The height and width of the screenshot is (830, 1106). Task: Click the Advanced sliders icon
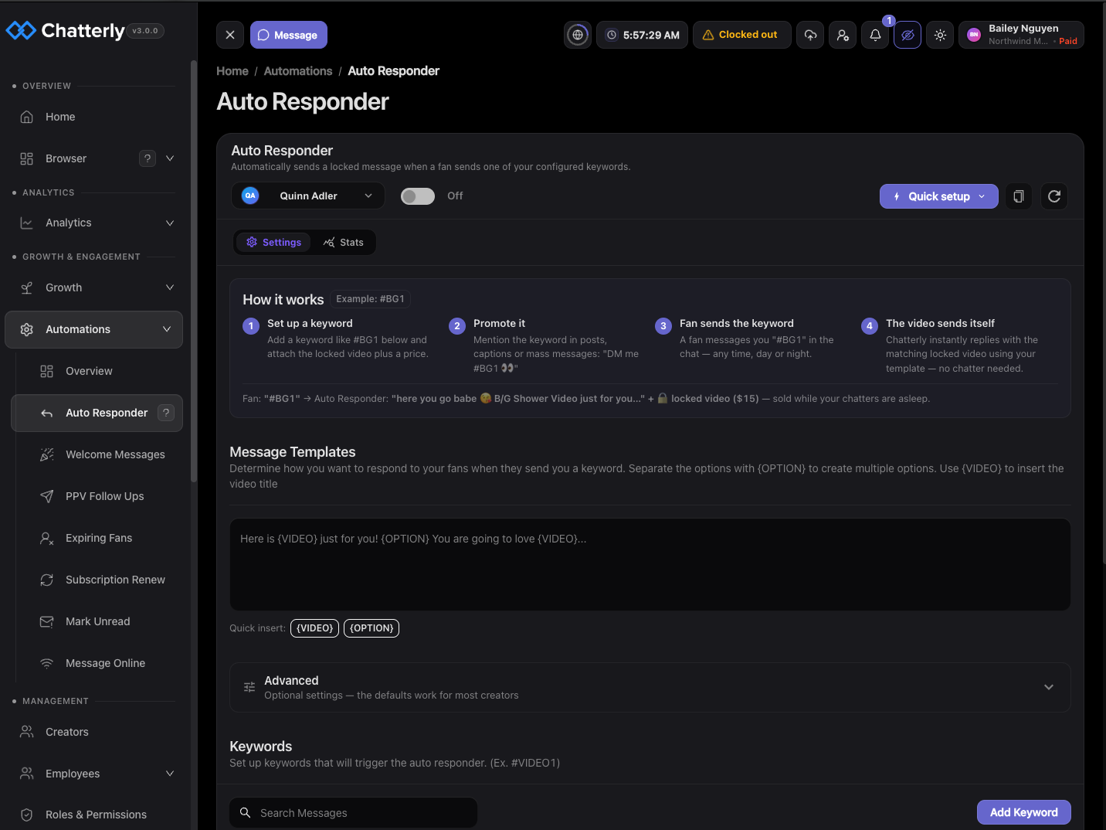pos(249,687)
